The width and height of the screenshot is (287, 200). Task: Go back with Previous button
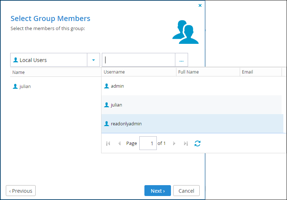click(x=21, y=191)
